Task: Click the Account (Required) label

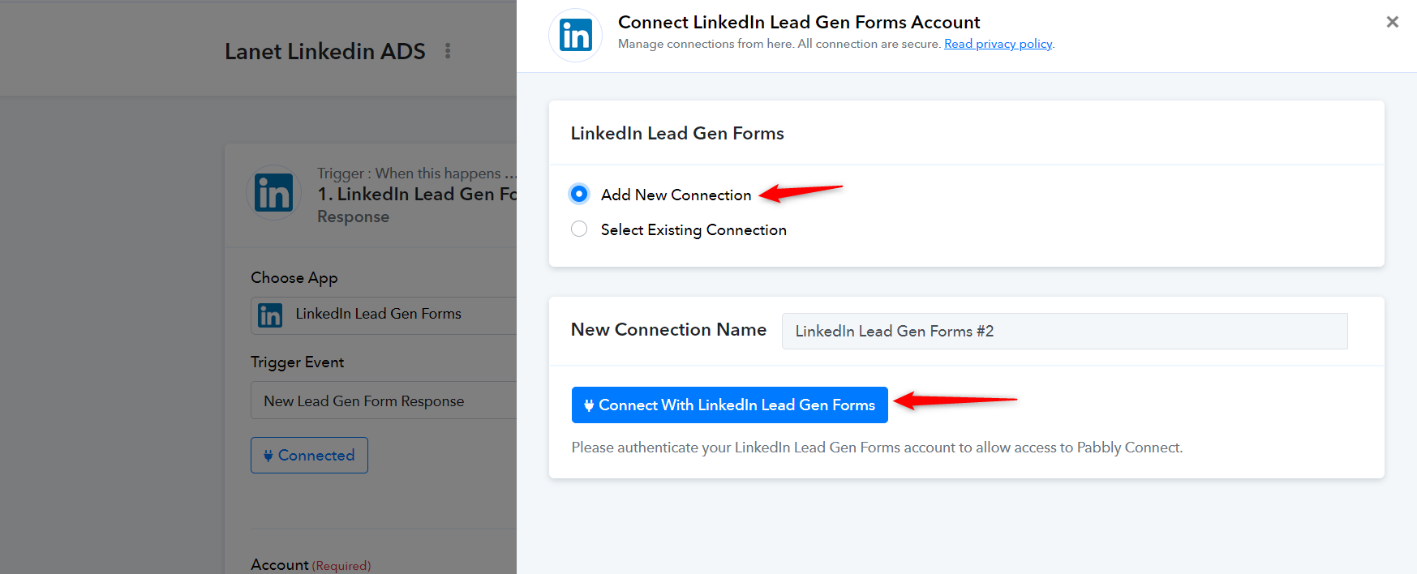Action: coord(311,565)
